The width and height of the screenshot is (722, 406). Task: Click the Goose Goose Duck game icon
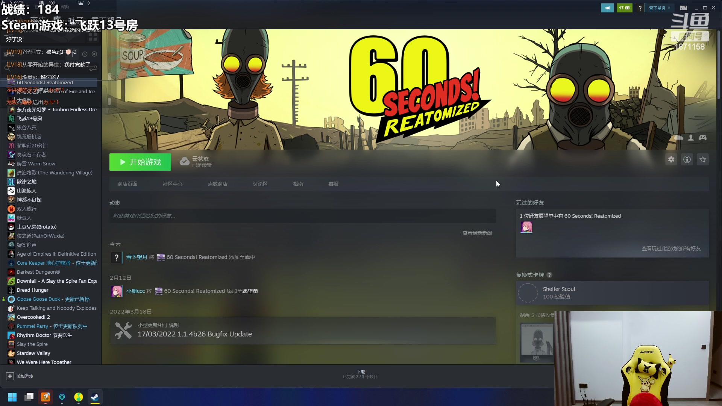coord(11,299)
